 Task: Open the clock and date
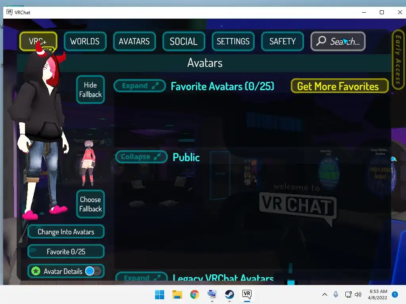point(377,294)
